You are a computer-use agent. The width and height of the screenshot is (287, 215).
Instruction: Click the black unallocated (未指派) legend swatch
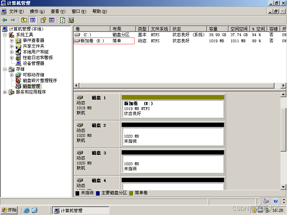pyautogui.click(x=77, y=193)
